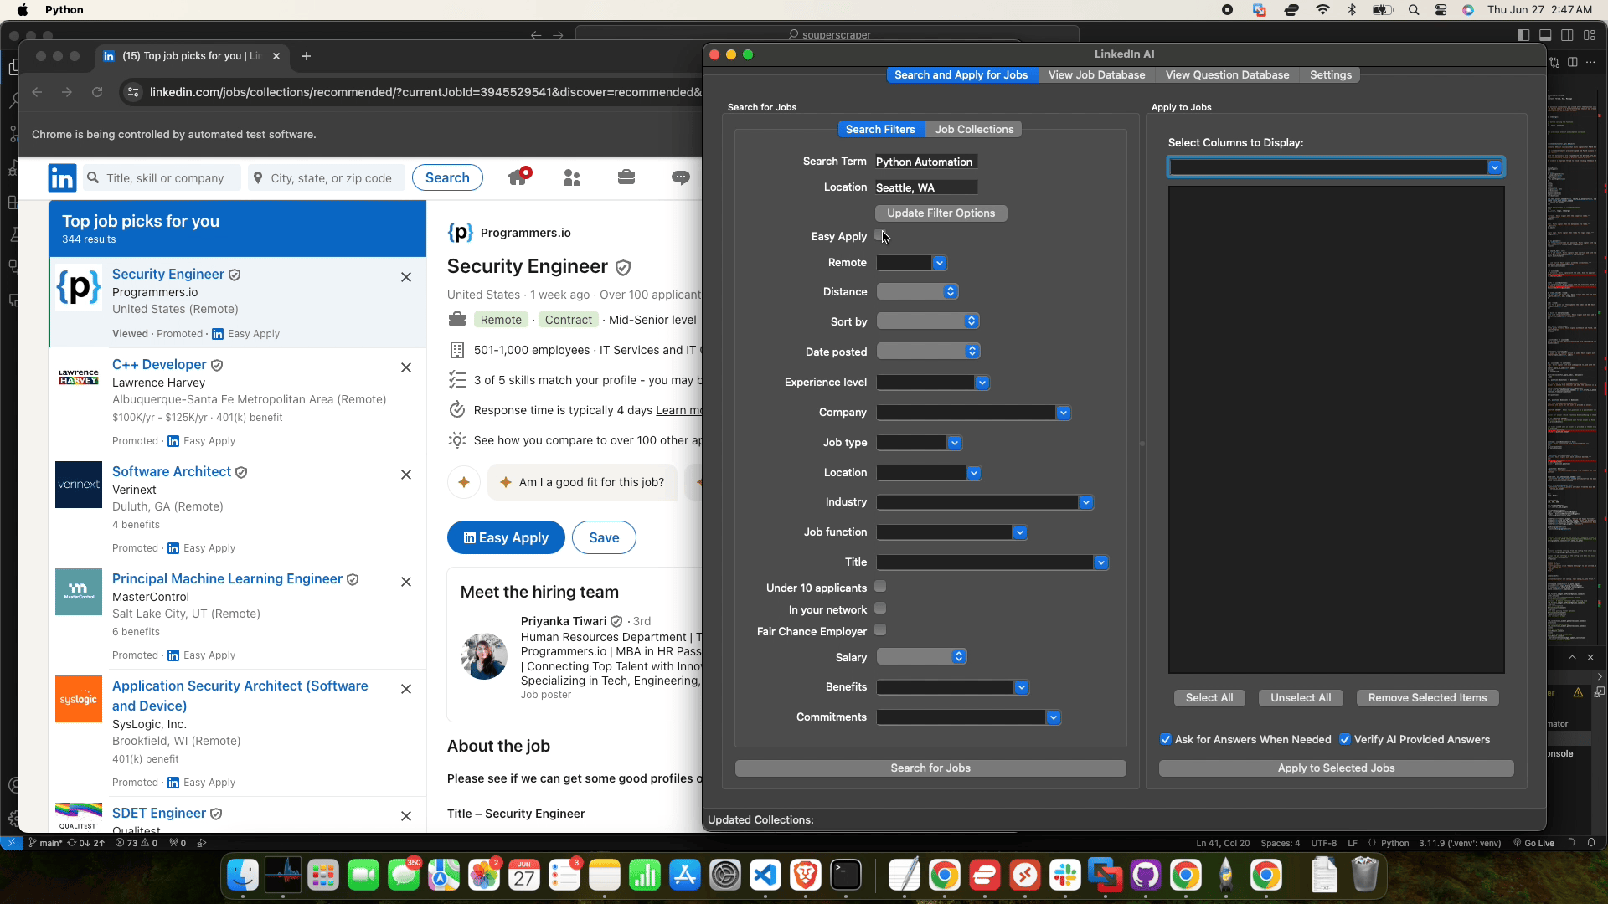
Task: Check the Under 10 applicants box
Action: click(x=880, y=587)
